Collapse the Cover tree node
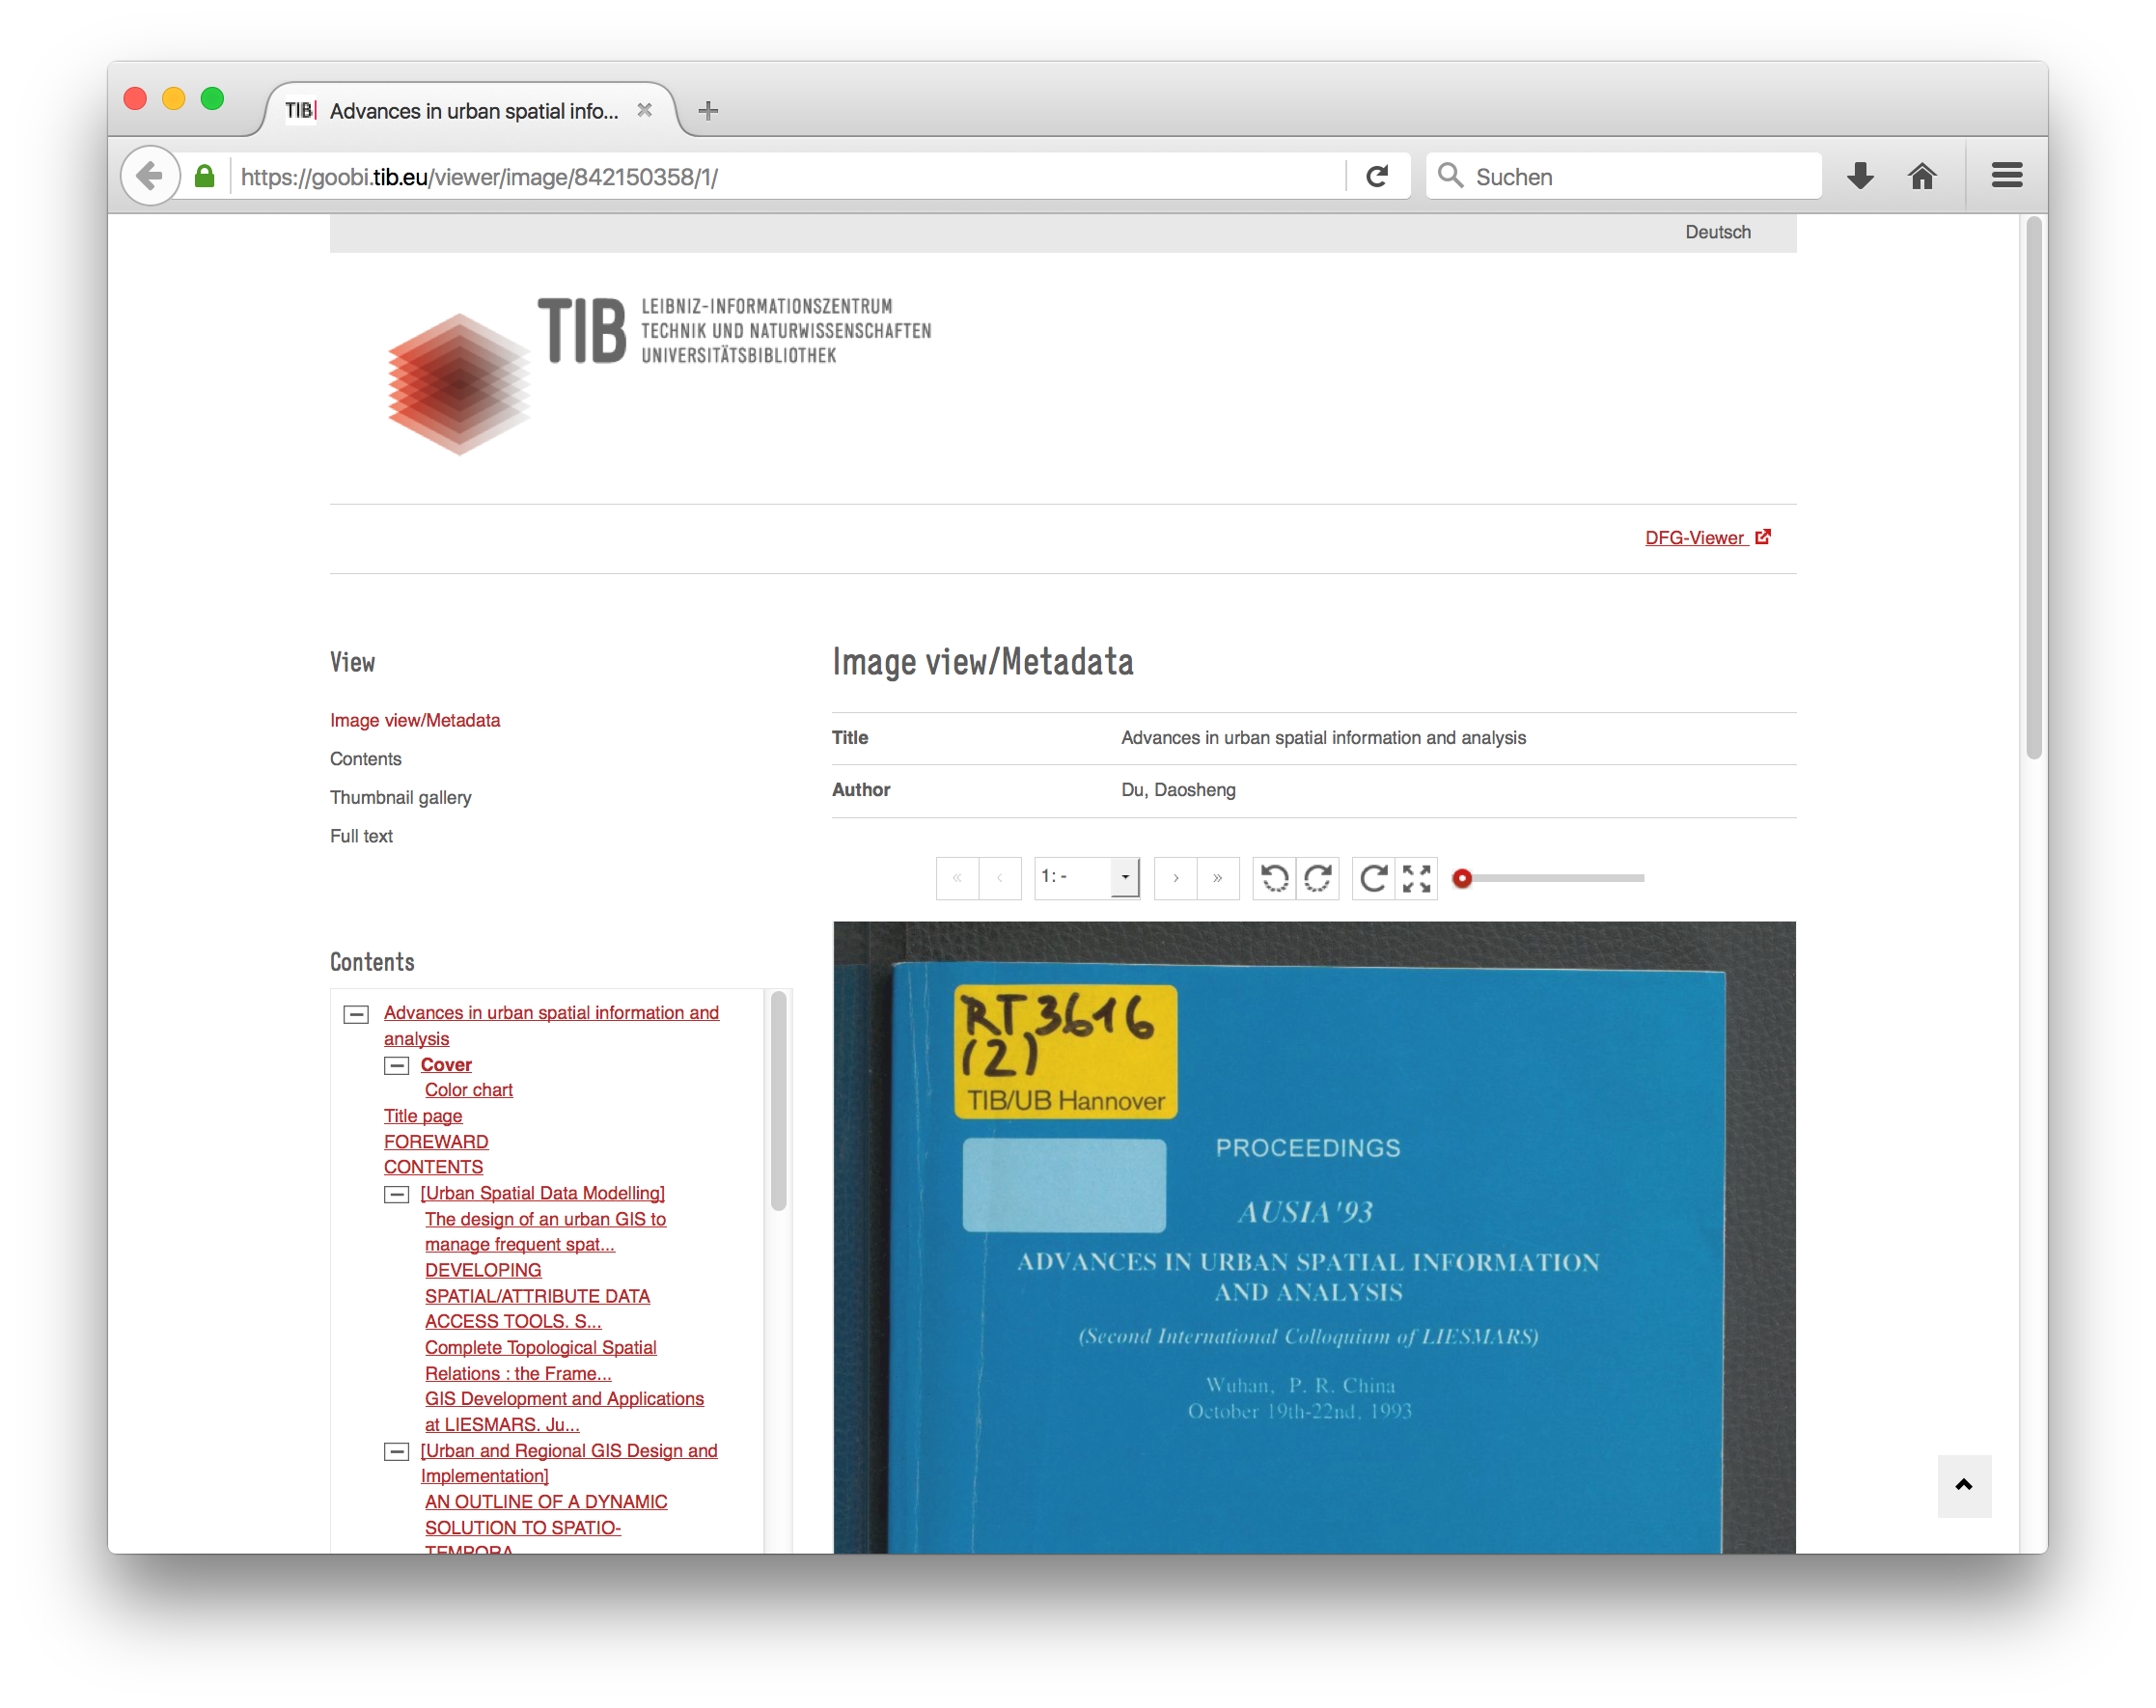Viewport: 2156px width, 1708px height. [397, 1065]
